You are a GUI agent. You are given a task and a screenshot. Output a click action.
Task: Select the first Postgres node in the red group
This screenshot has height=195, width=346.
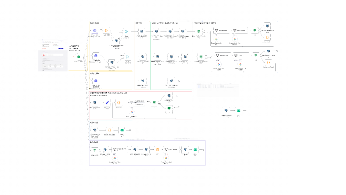click(95, 102)
